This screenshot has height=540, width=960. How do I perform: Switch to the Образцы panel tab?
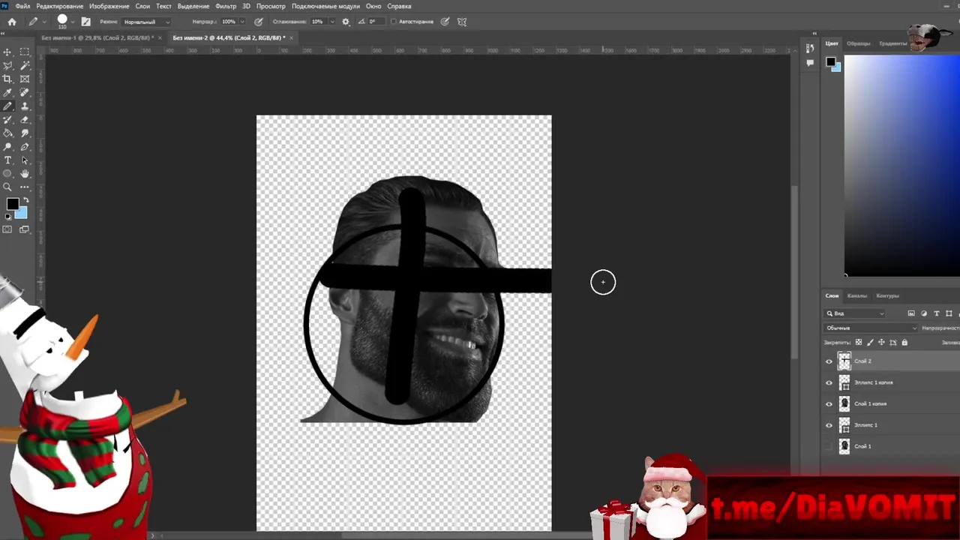coord(859,43)
